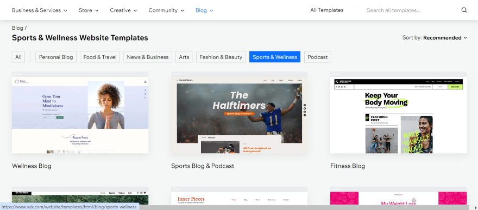Select the News & Business filter
The height and width of the screenshot is (210, 478).
point(148,57)
